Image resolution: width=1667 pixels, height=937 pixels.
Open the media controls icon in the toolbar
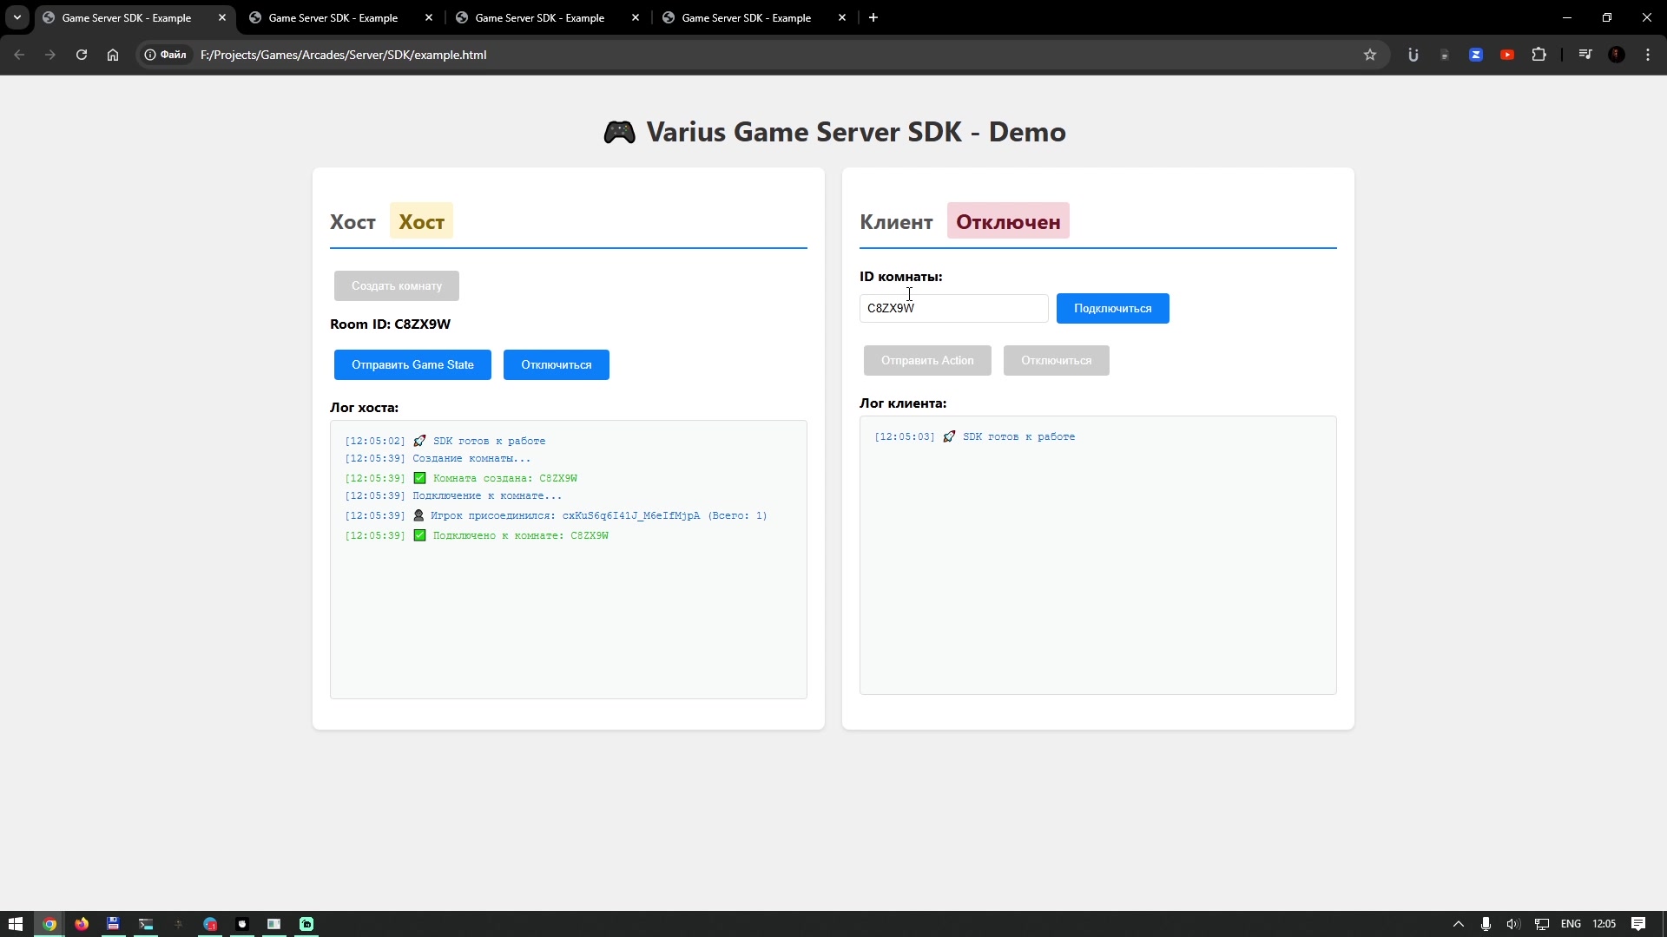[x=1585, y=55]
